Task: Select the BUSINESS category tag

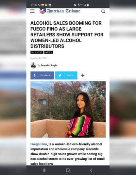Action: [37, 52]
